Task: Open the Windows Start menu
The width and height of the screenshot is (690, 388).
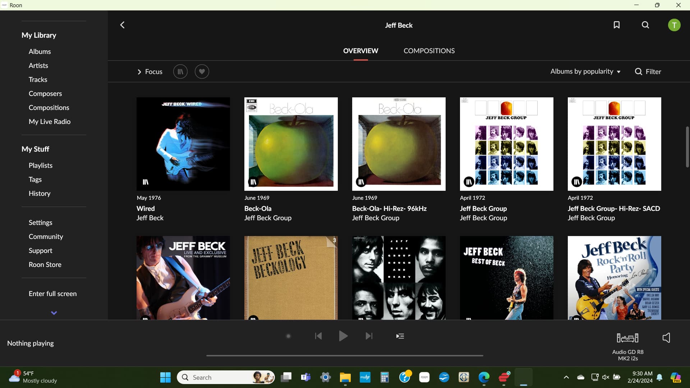Action: pyautogui.click(x=165, y=377)
